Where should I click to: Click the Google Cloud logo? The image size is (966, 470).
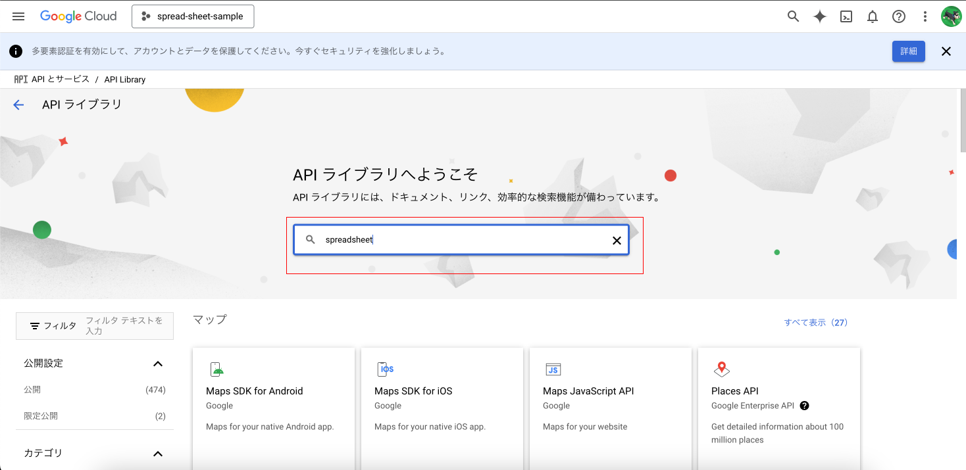[78, 16]
